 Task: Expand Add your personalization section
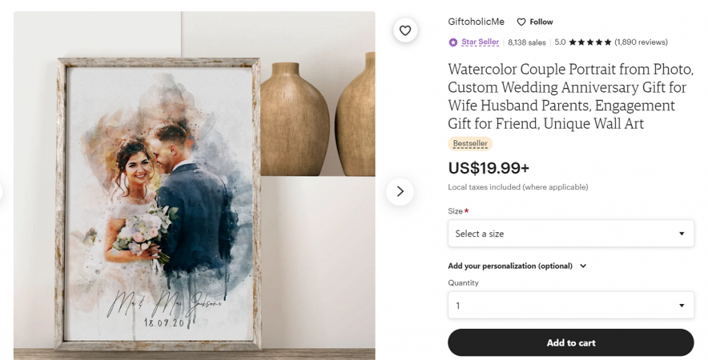click(516, 266)
